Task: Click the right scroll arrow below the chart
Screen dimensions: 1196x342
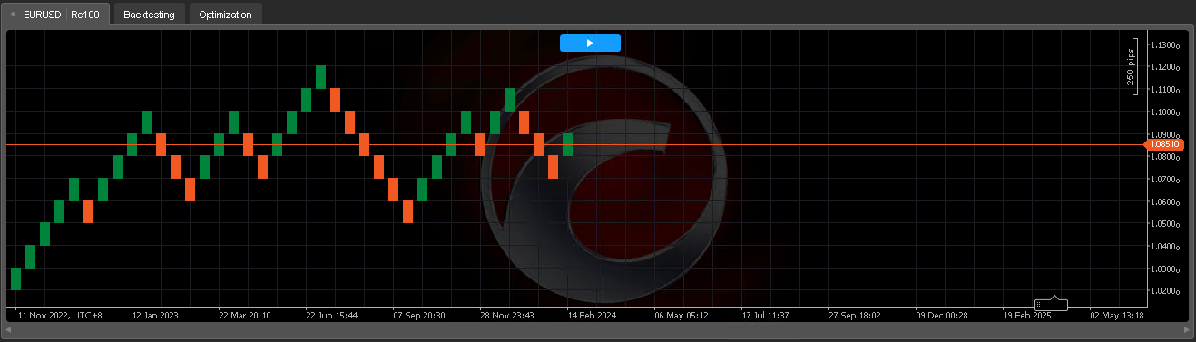Action: [x=1188, y=330]
